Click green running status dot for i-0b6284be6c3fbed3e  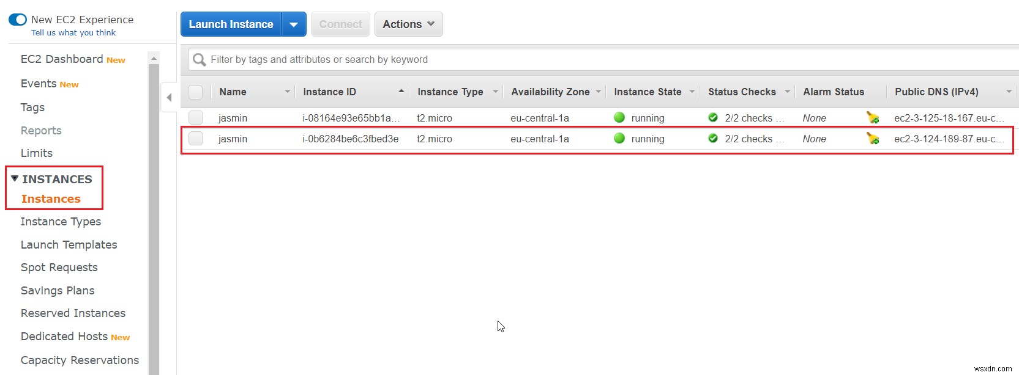pos(619,138)
